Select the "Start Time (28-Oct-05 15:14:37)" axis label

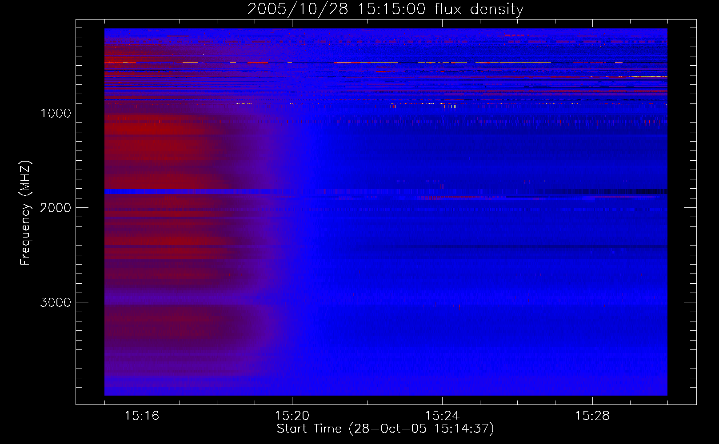[x=385, y=429]
